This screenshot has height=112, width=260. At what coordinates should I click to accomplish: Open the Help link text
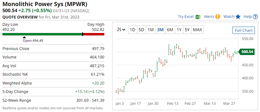pyautogui.click(x=248, y=17)
